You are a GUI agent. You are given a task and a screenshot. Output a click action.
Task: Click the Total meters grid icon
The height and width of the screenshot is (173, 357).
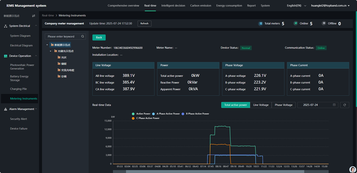[260, 23]
